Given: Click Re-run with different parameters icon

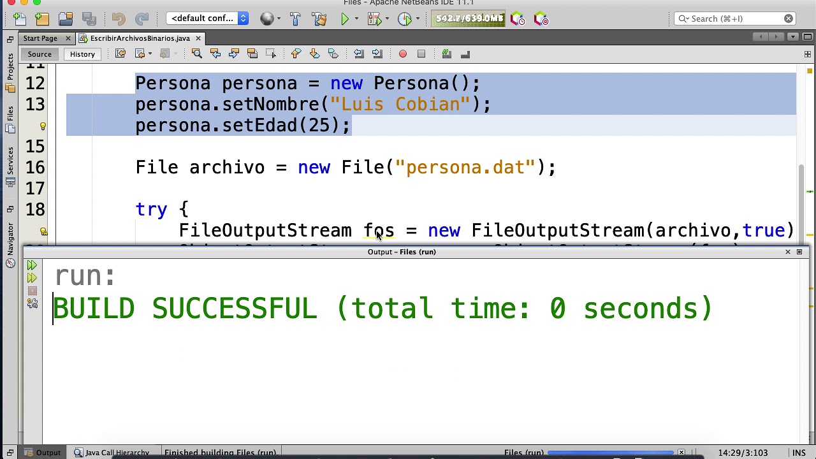Looking at the screenshot, I should (32, 278).
